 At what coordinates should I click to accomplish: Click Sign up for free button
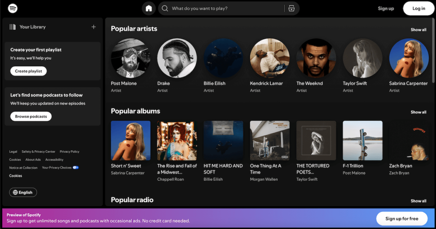[402, 219]
